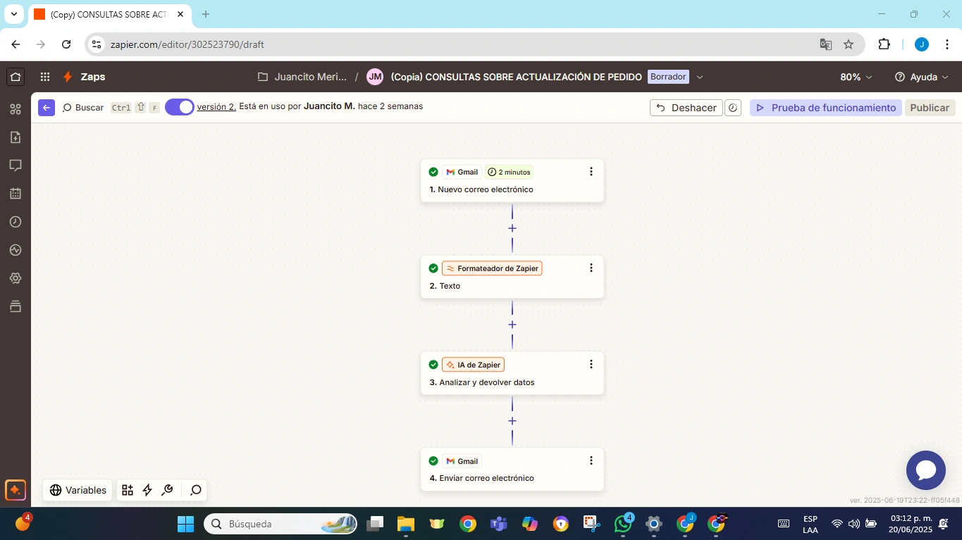This screenshot has height=540, width=962.
Task: Click the wrench tool icon in bottom toolbar
Action: coord(167,490)
